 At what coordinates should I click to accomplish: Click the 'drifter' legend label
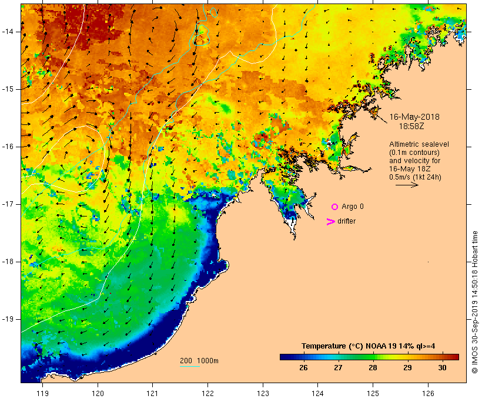click(x=346, y=221)
